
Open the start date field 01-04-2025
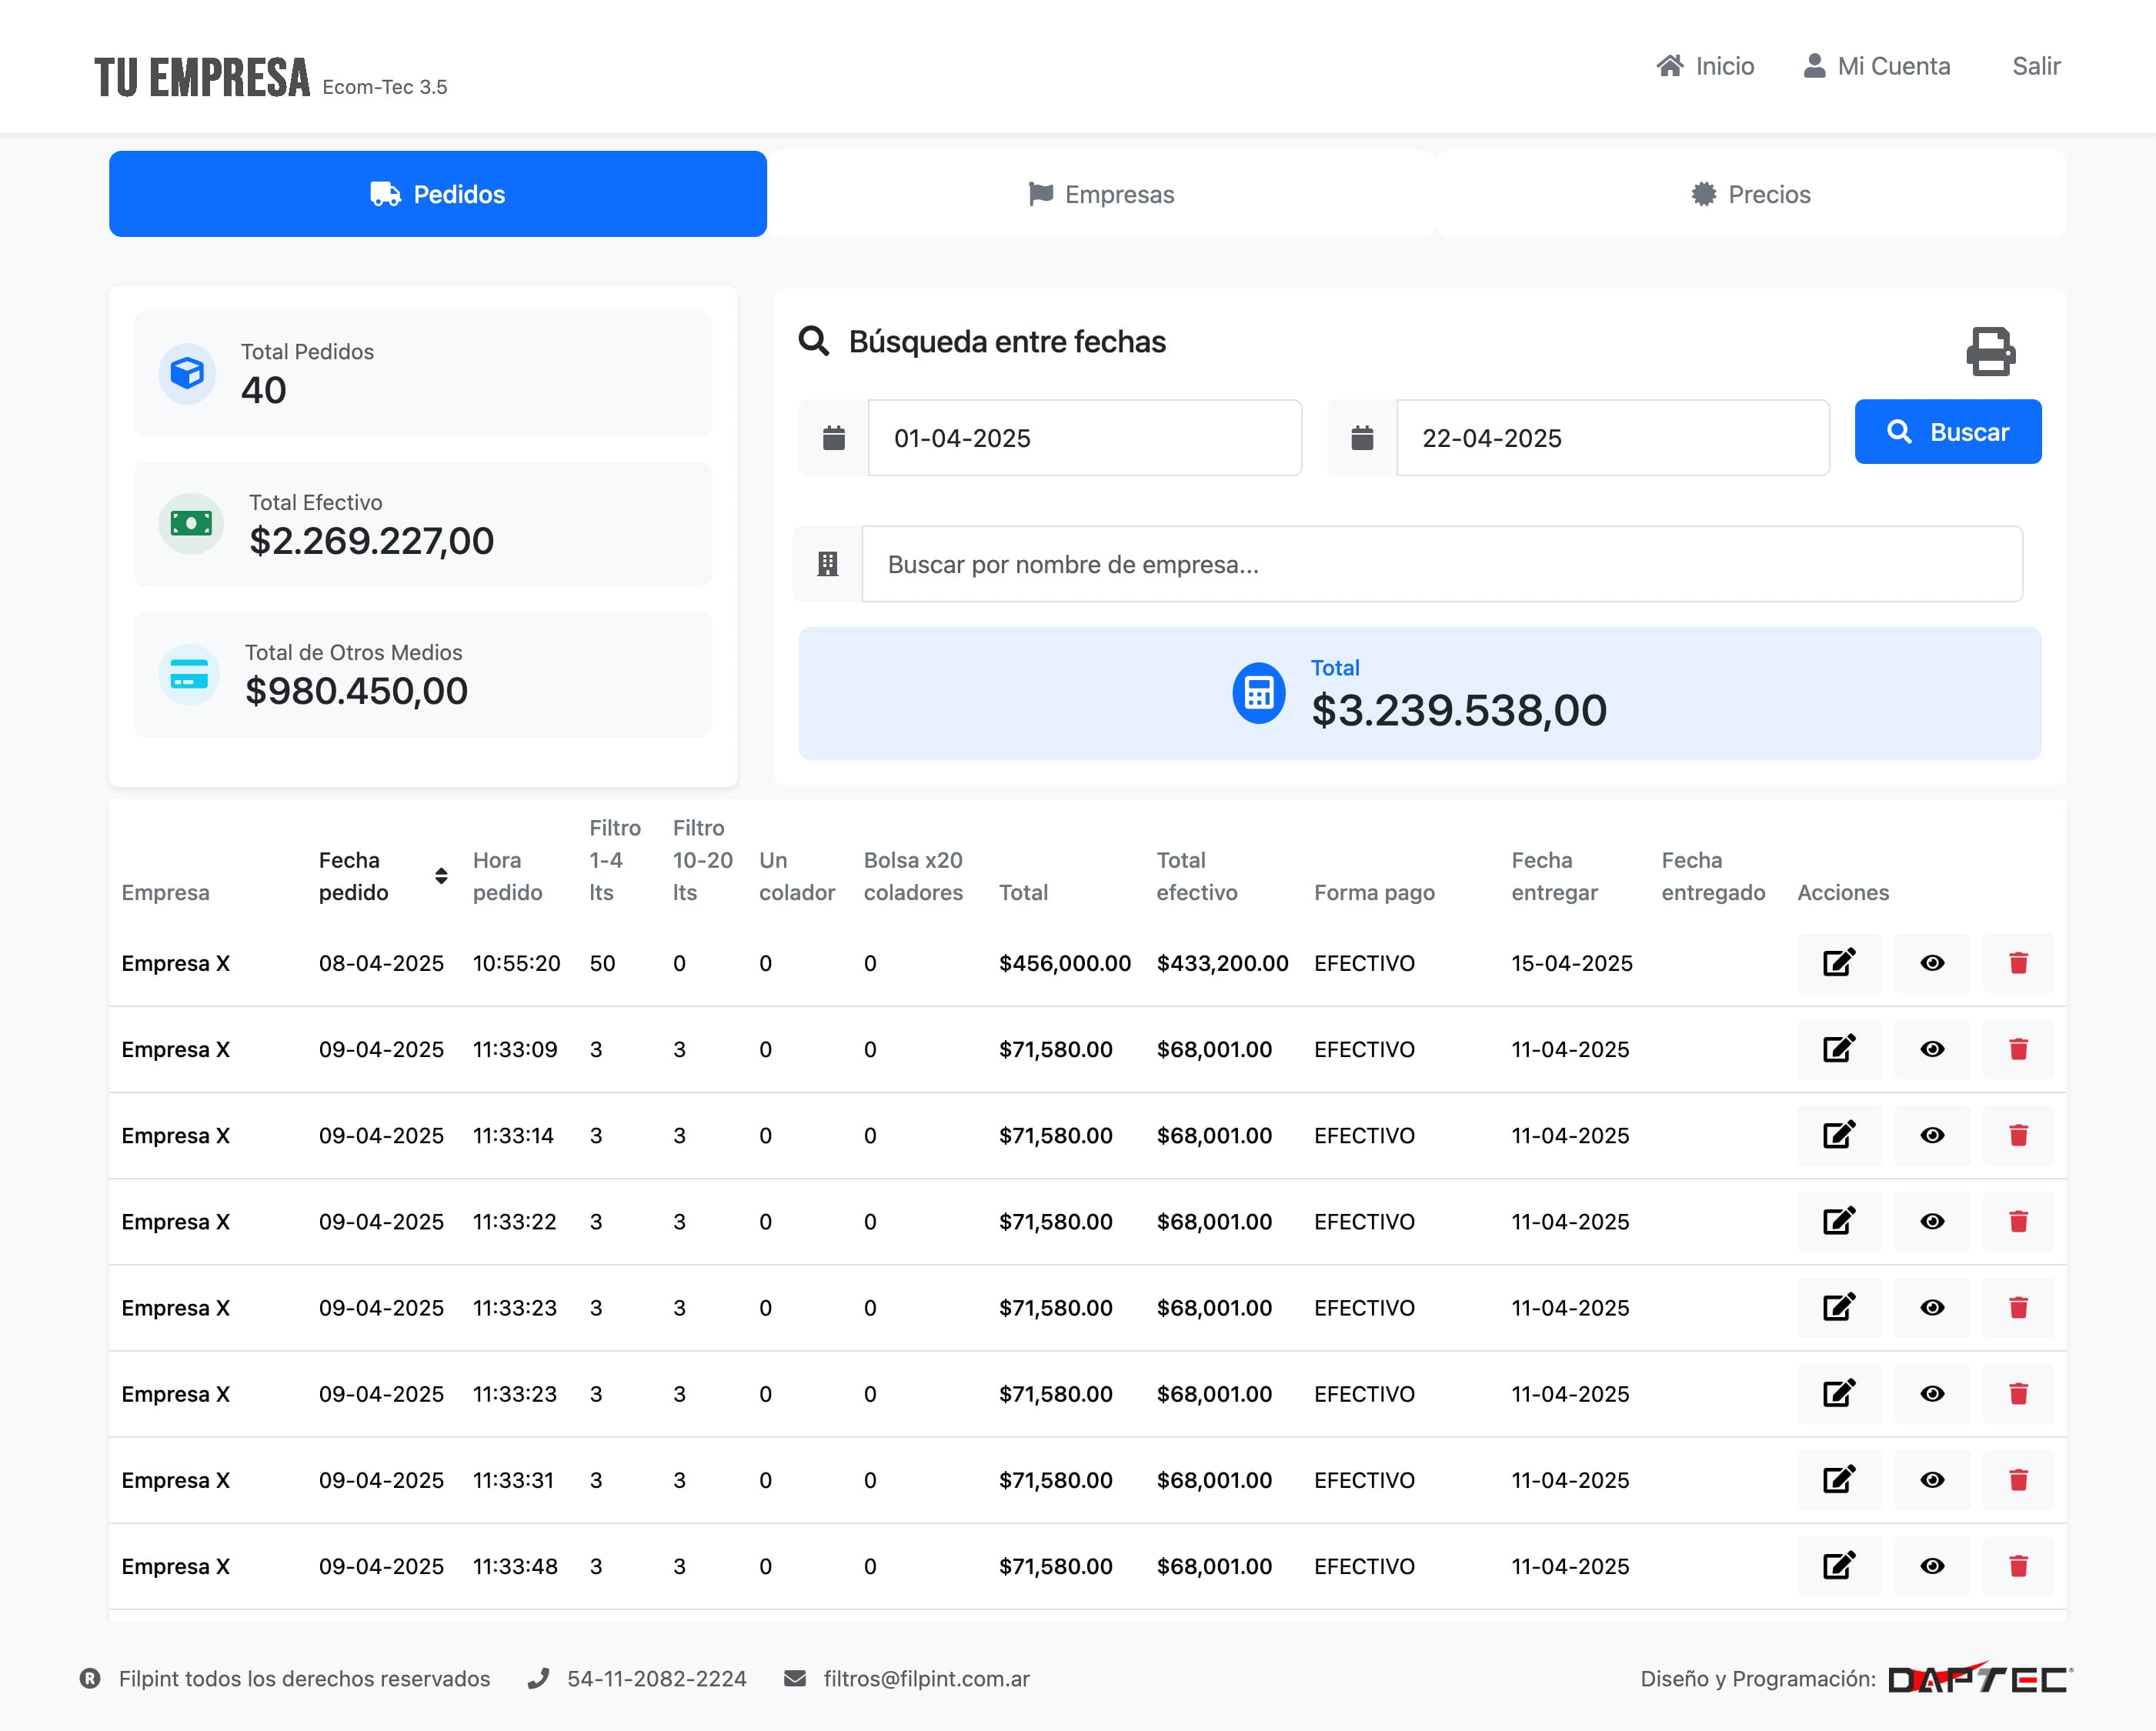click(x=1084, y=438)
